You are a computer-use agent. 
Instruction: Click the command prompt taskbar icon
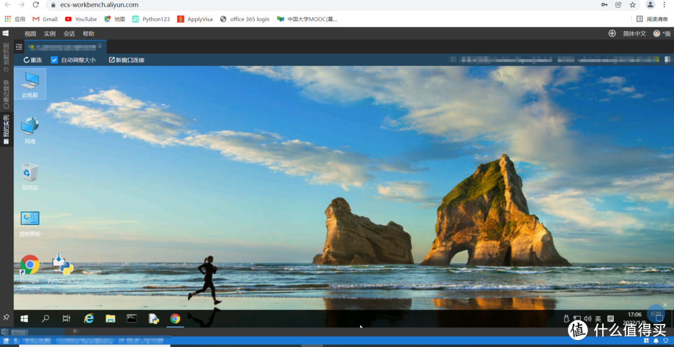point(132,318)
